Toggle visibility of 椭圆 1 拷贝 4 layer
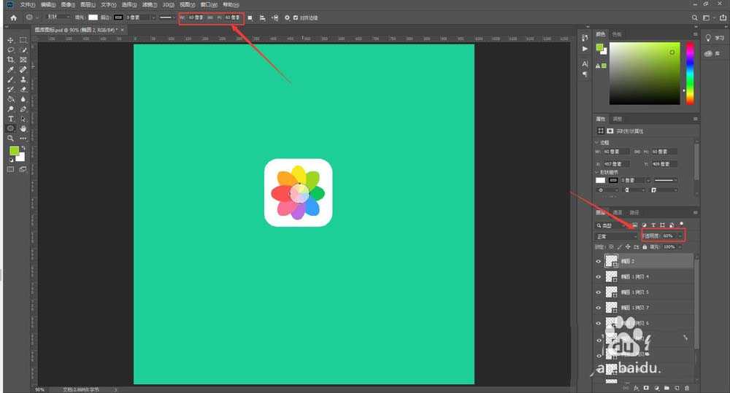The height and width of the screenshot is (393, 730). [x=599, y=277]
